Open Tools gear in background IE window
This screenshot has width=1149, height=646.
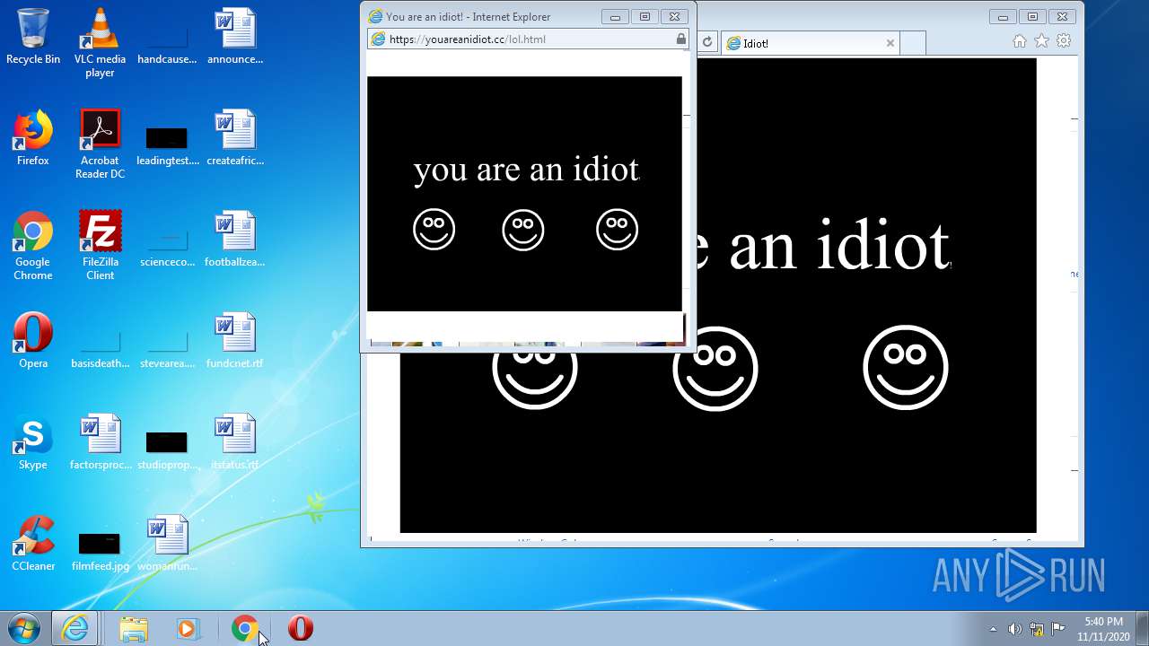[x=1064, y=41]
